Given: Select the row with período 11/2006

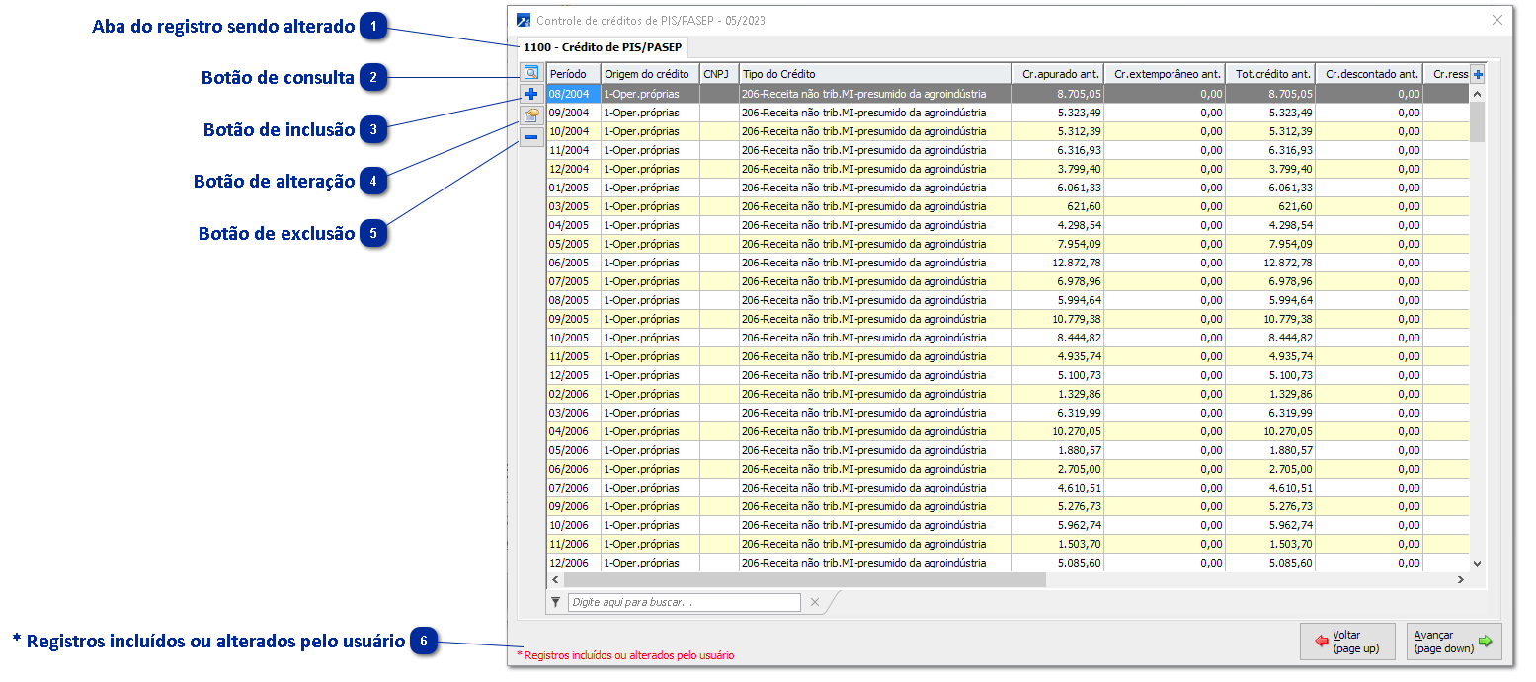Looking at the screenshot, I should pos(1008,544).
